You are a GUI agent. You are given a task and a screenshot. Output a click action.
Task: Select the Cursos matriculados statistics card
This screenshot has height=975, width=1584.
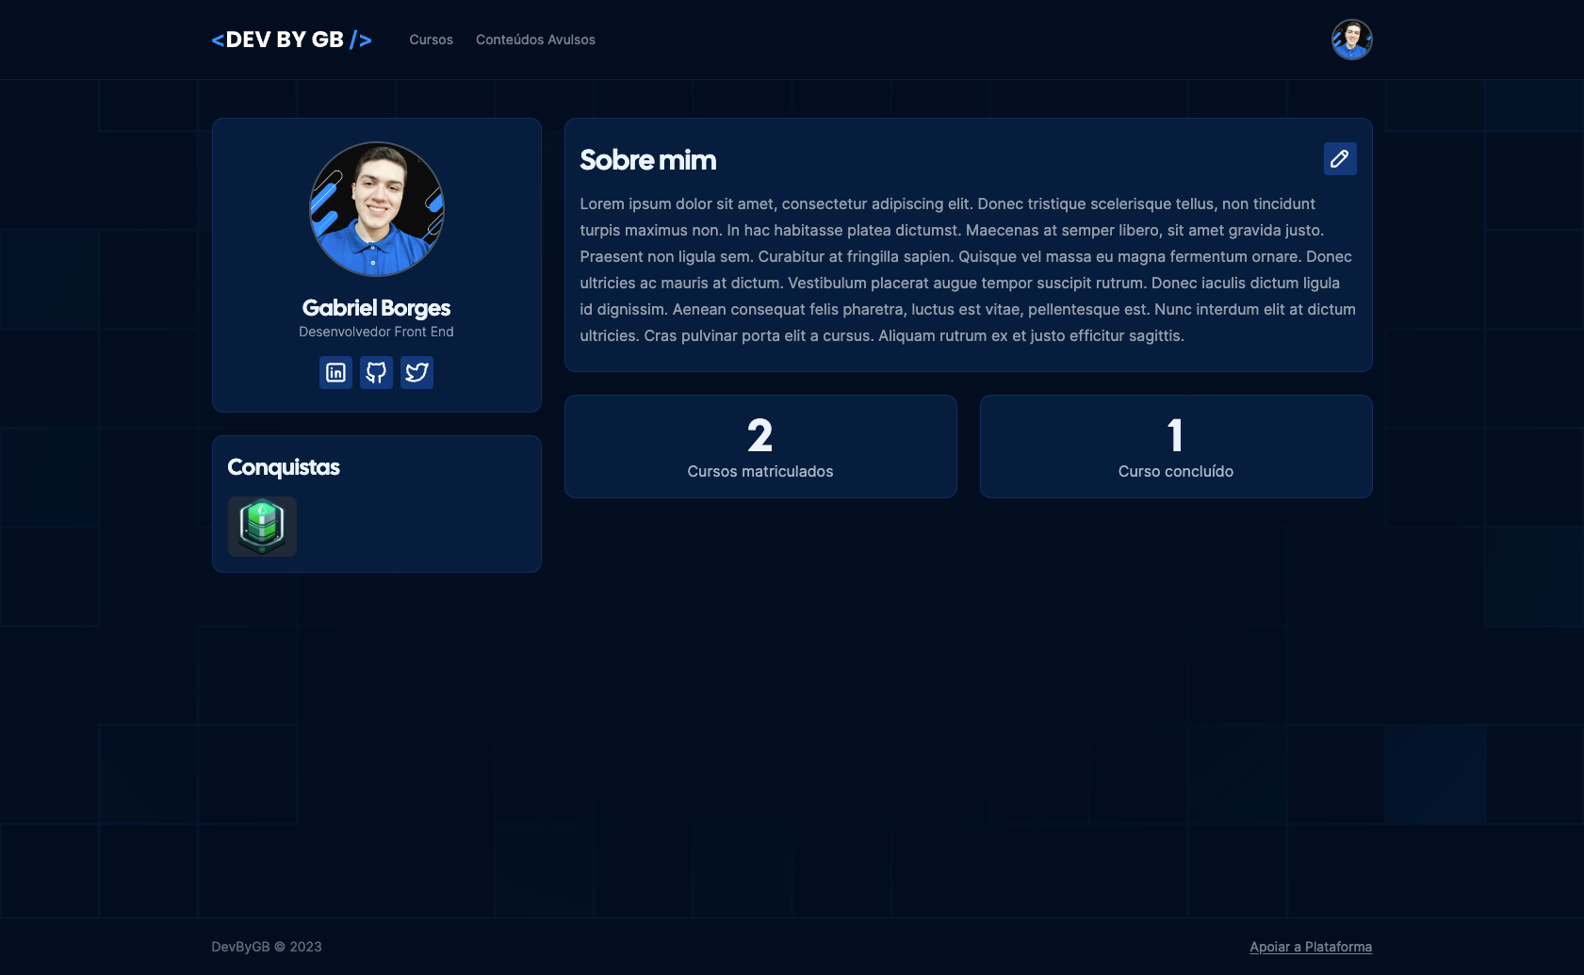coord(760,446)
